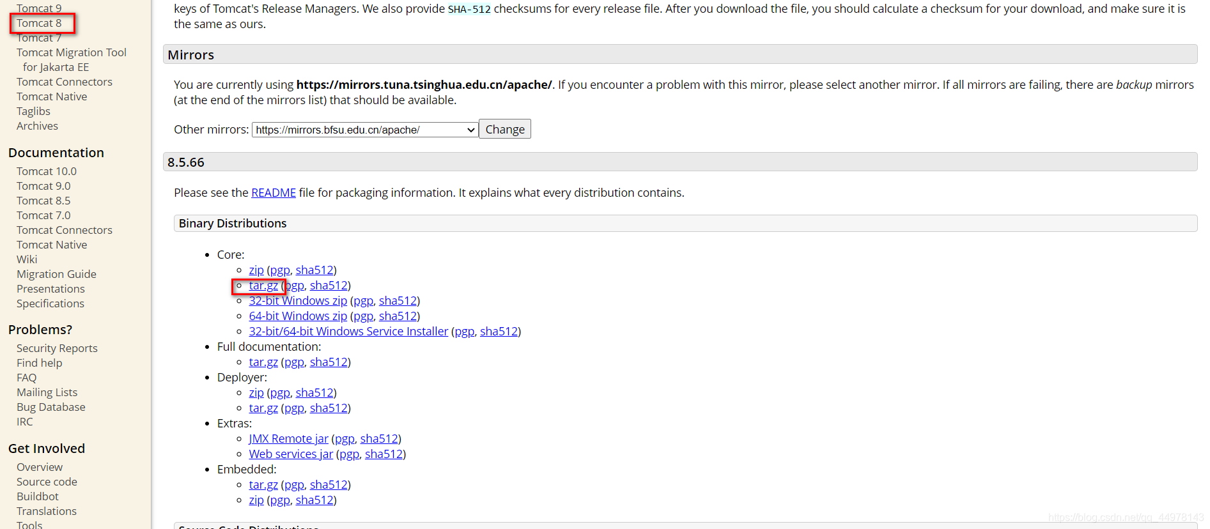Image resolution: width=1210 pixels, height=529 pixels.
Task: Open sha512 for 64-bit Windows zip
Action: 398,316
